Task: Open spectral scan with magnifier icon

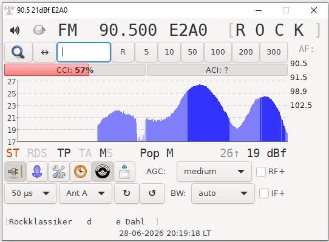Action: click(18, 52)
